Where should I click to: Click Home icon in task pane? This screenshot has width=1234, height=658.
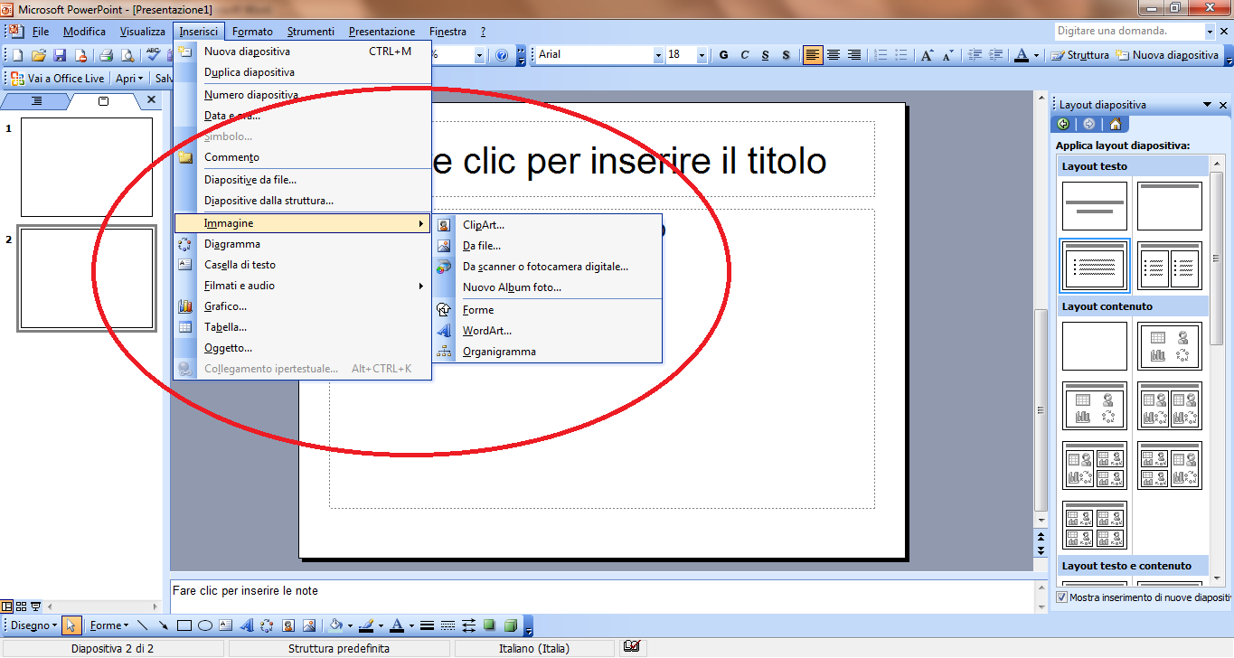click(x=1116, y=125)
